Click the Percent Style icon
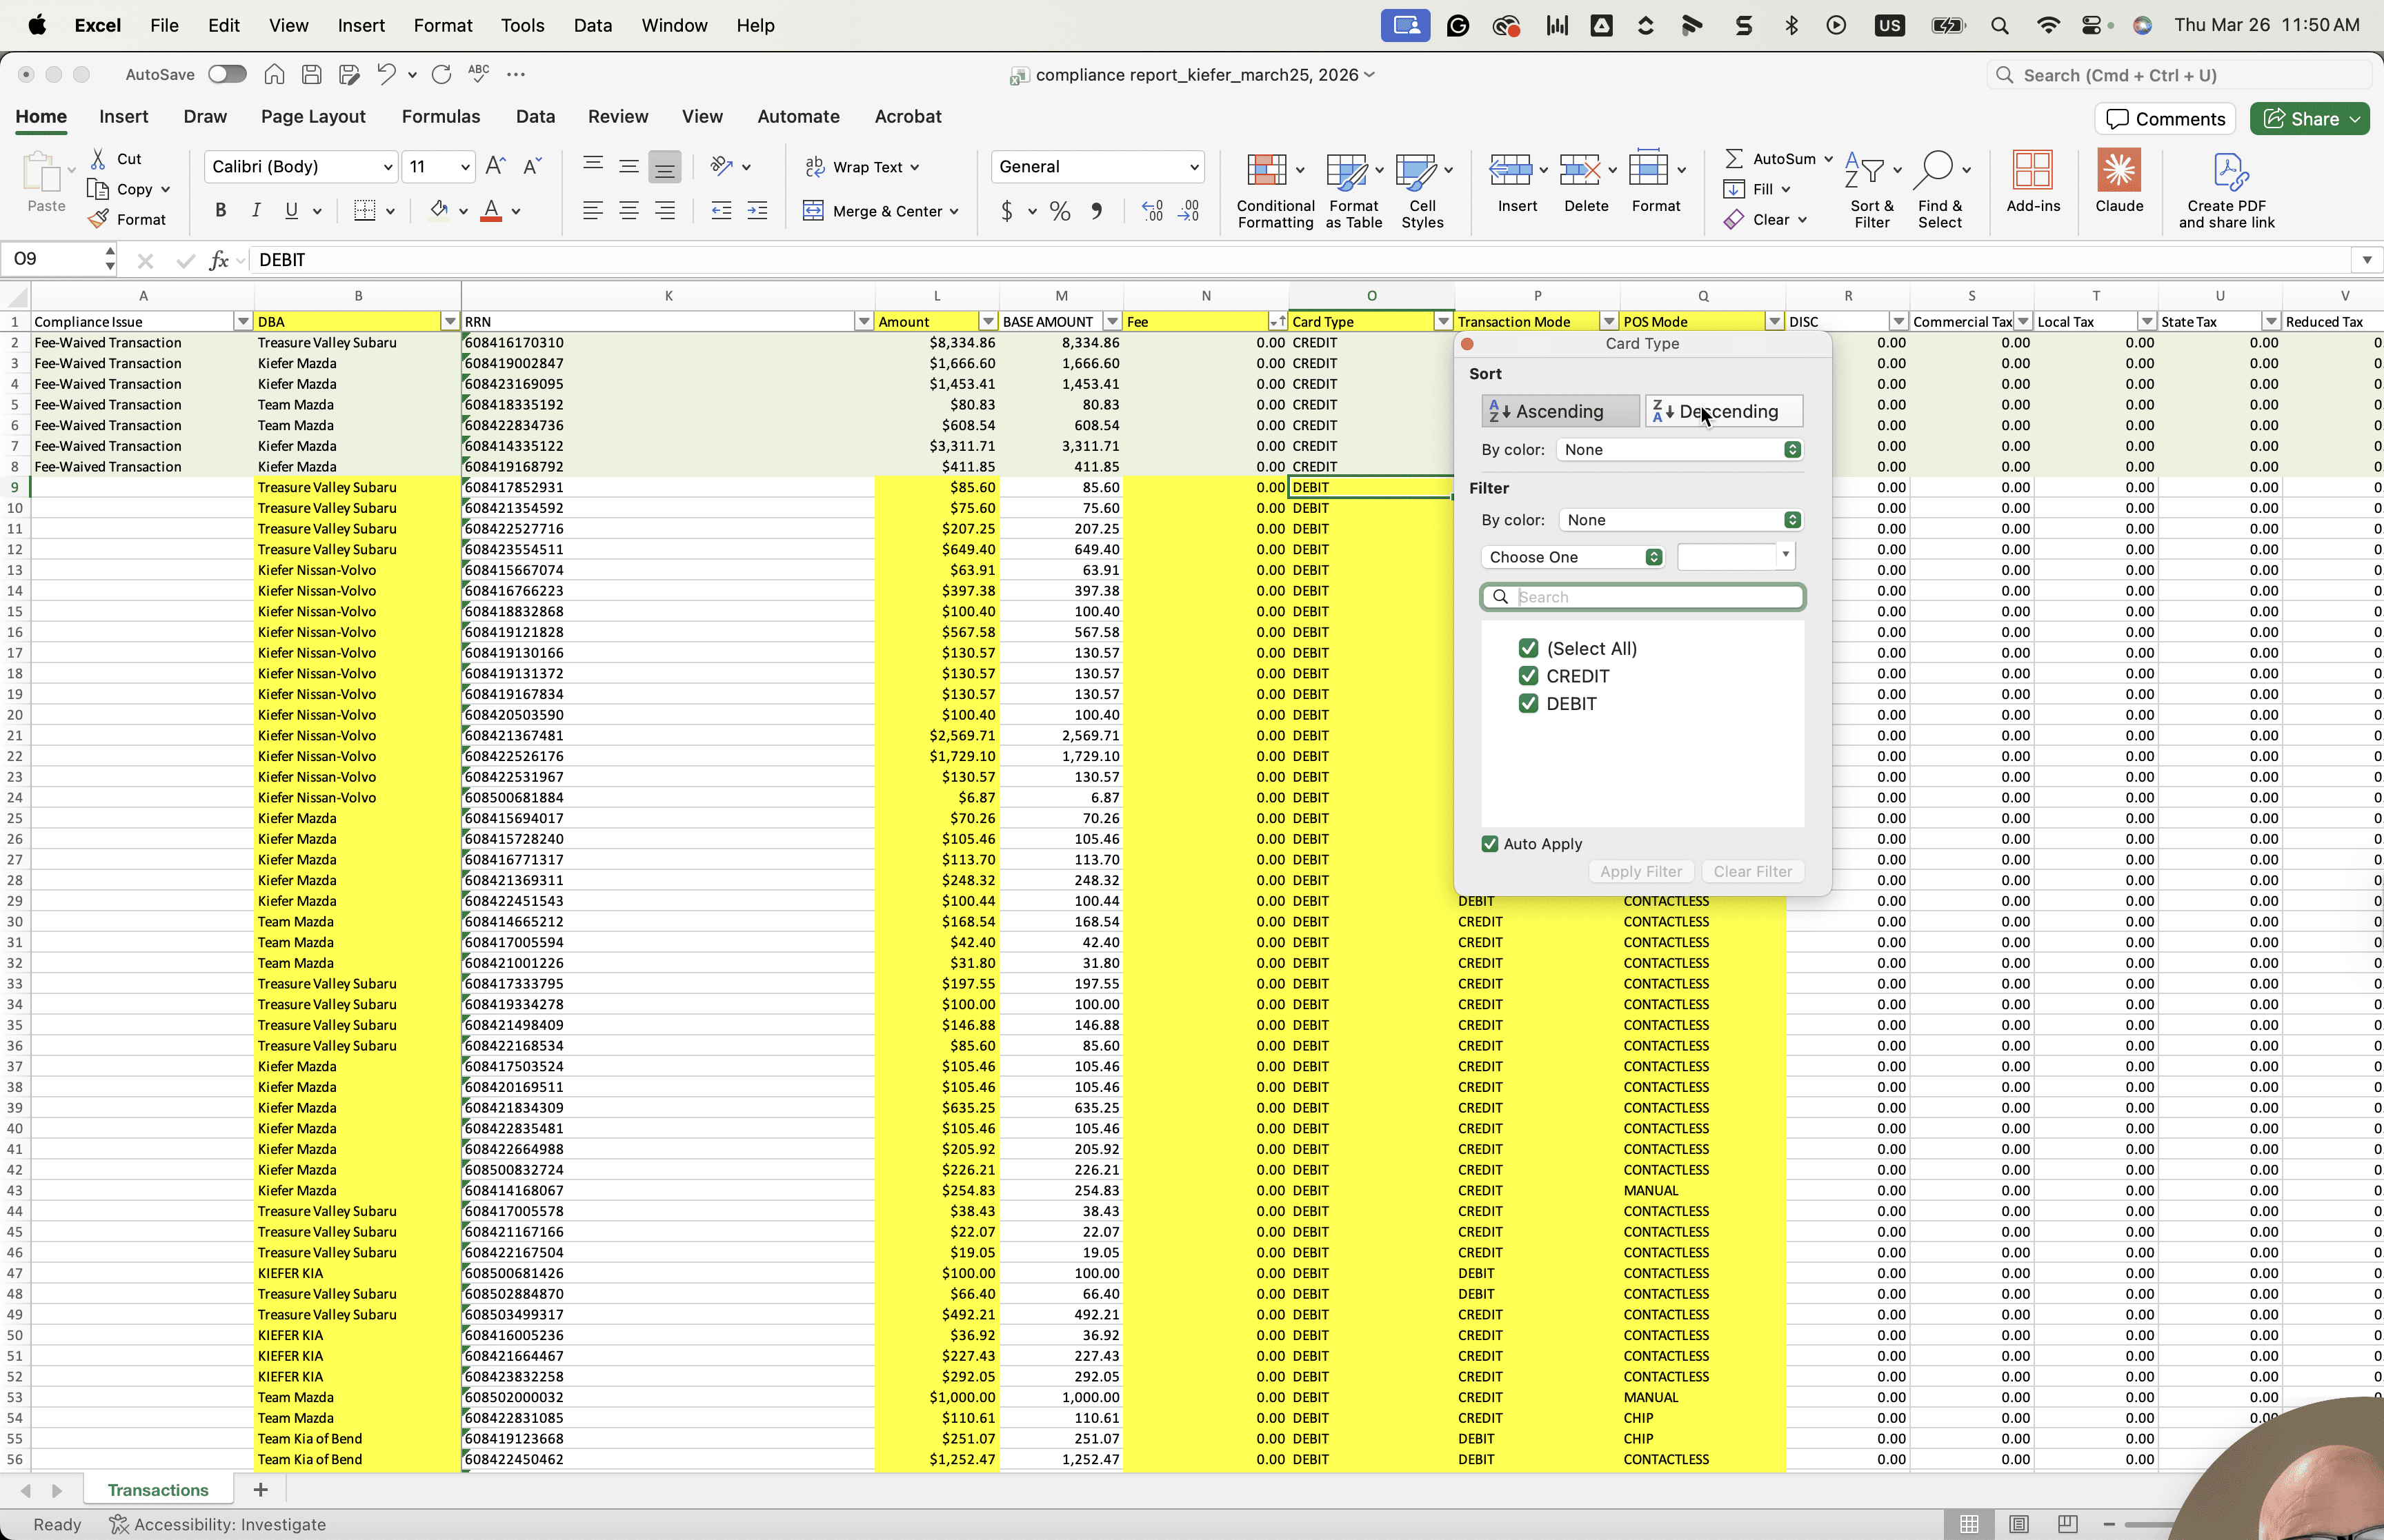2384x1540 pixels. click(1060, 211)
